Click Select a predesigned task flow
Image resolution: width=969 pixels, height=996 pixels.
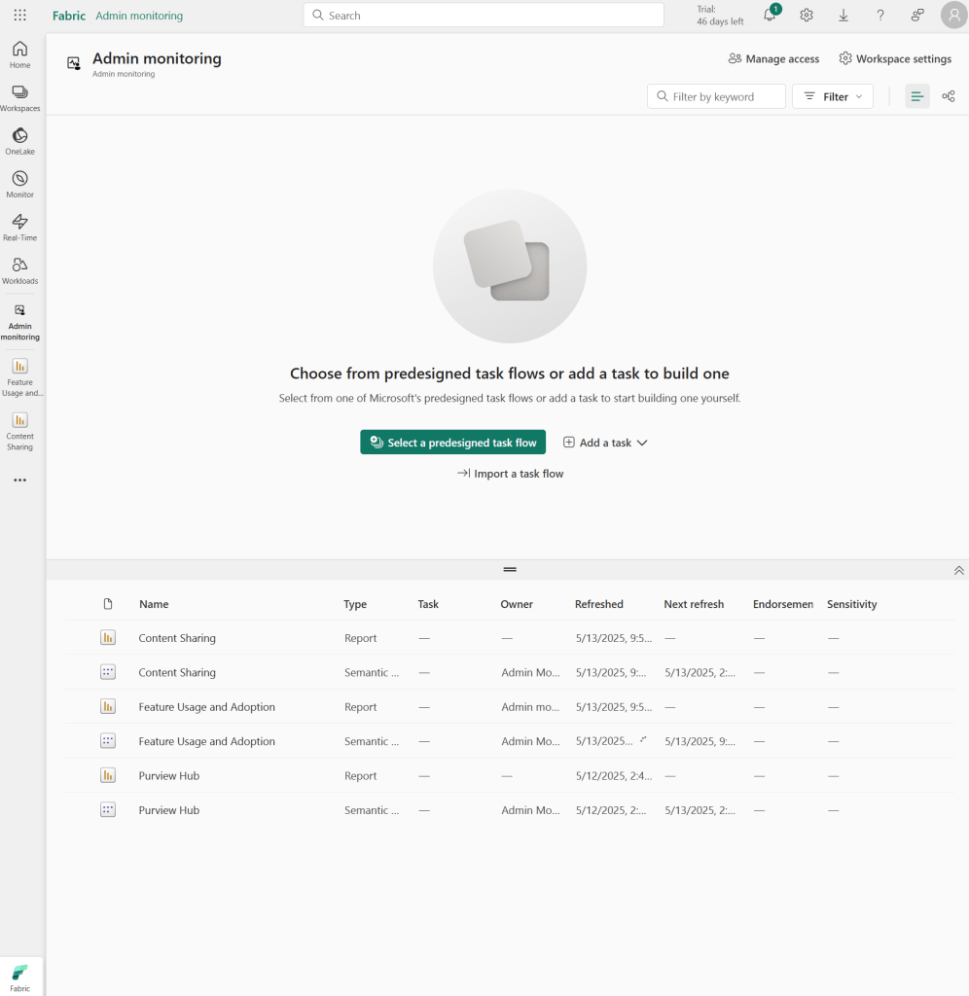tap(452, 443)
